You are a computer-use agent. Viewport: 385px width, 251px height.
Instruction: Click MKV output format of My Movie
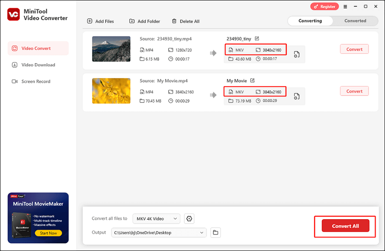pos(236,92)
